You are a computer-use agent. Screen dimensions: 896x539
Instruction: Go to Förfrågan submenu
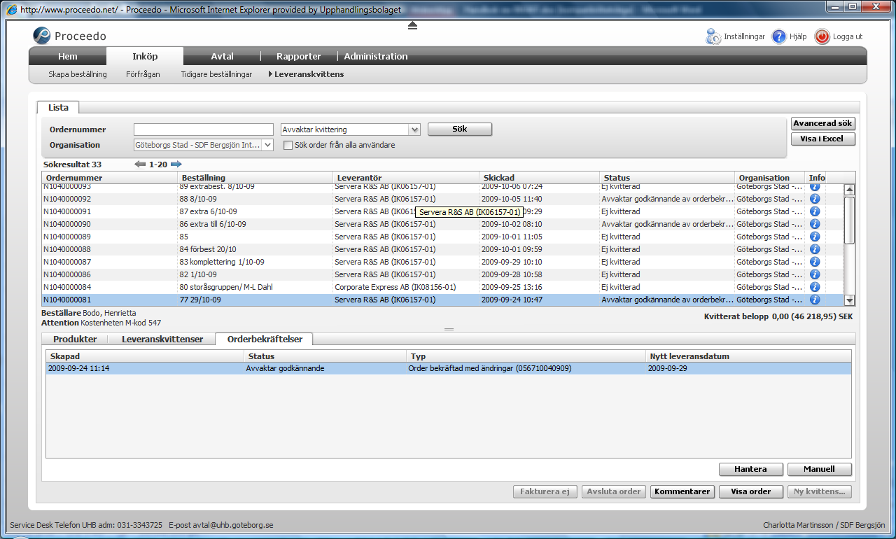pos(143,74)
